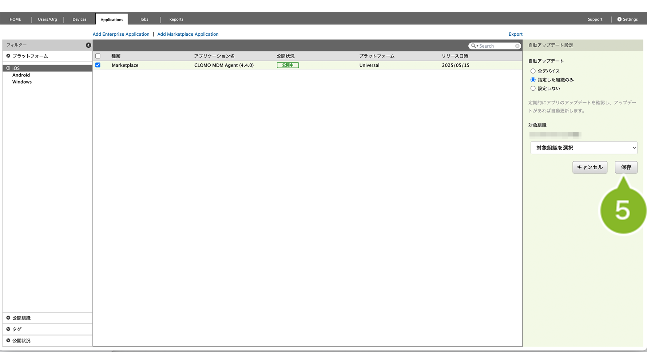Image resolution: width=647 pixels, height=364 pixels.
Task: Select Android in the platform filter
Action: point(21,75)
